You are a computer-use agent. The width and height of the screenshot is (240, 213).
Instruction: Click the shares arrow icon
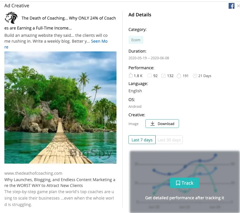coord(164,76)
